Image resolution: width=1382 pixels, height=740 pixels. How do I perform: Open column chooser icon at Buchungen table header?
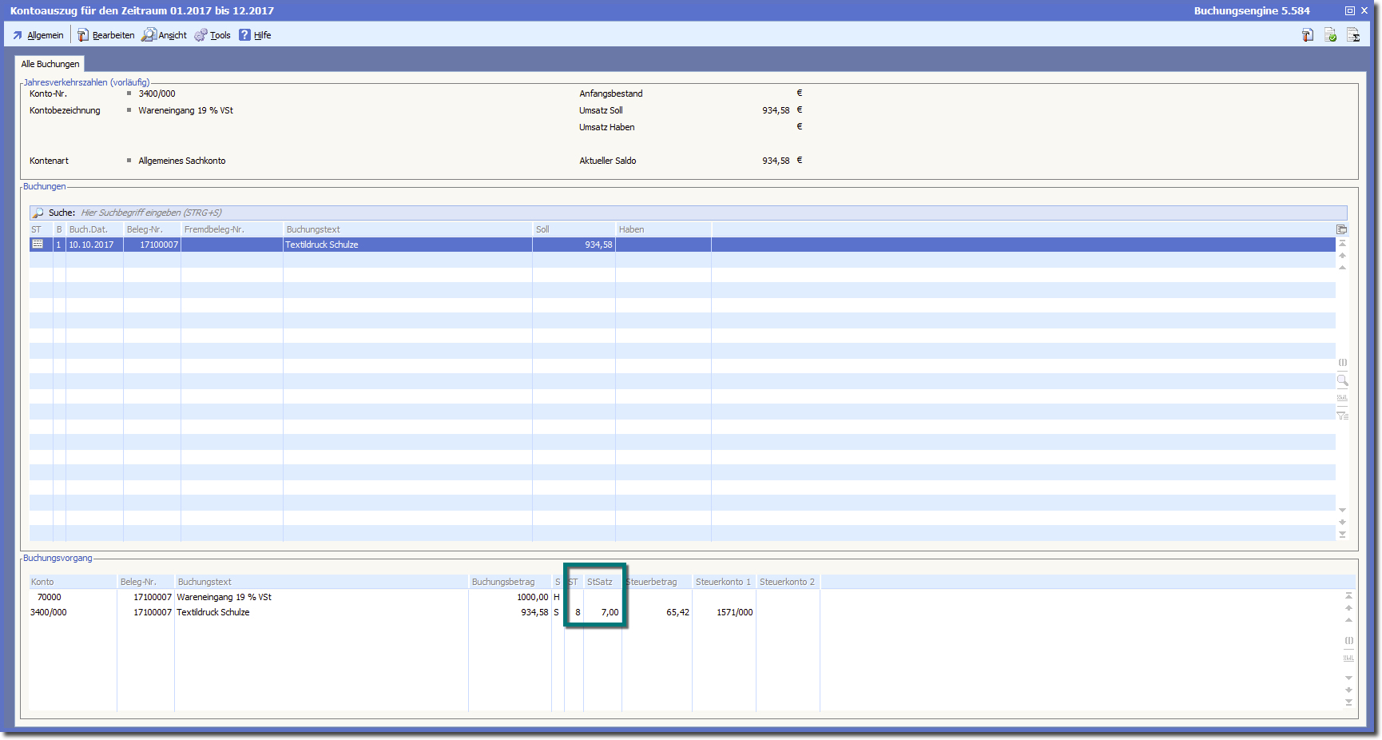point(1342,229)
